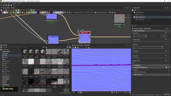Select Noises category in Library
This screenshot has height=96, width=171.
[6, 55]
